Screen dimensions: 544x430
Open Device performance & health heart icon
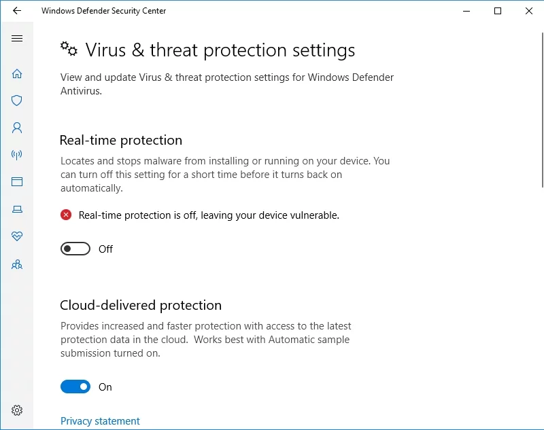coord(17,236)
